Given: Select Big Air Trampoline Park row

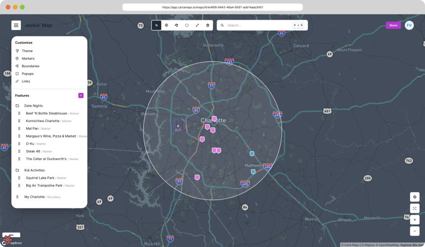Looking at the screenshot, I should (x=50, y=185).
